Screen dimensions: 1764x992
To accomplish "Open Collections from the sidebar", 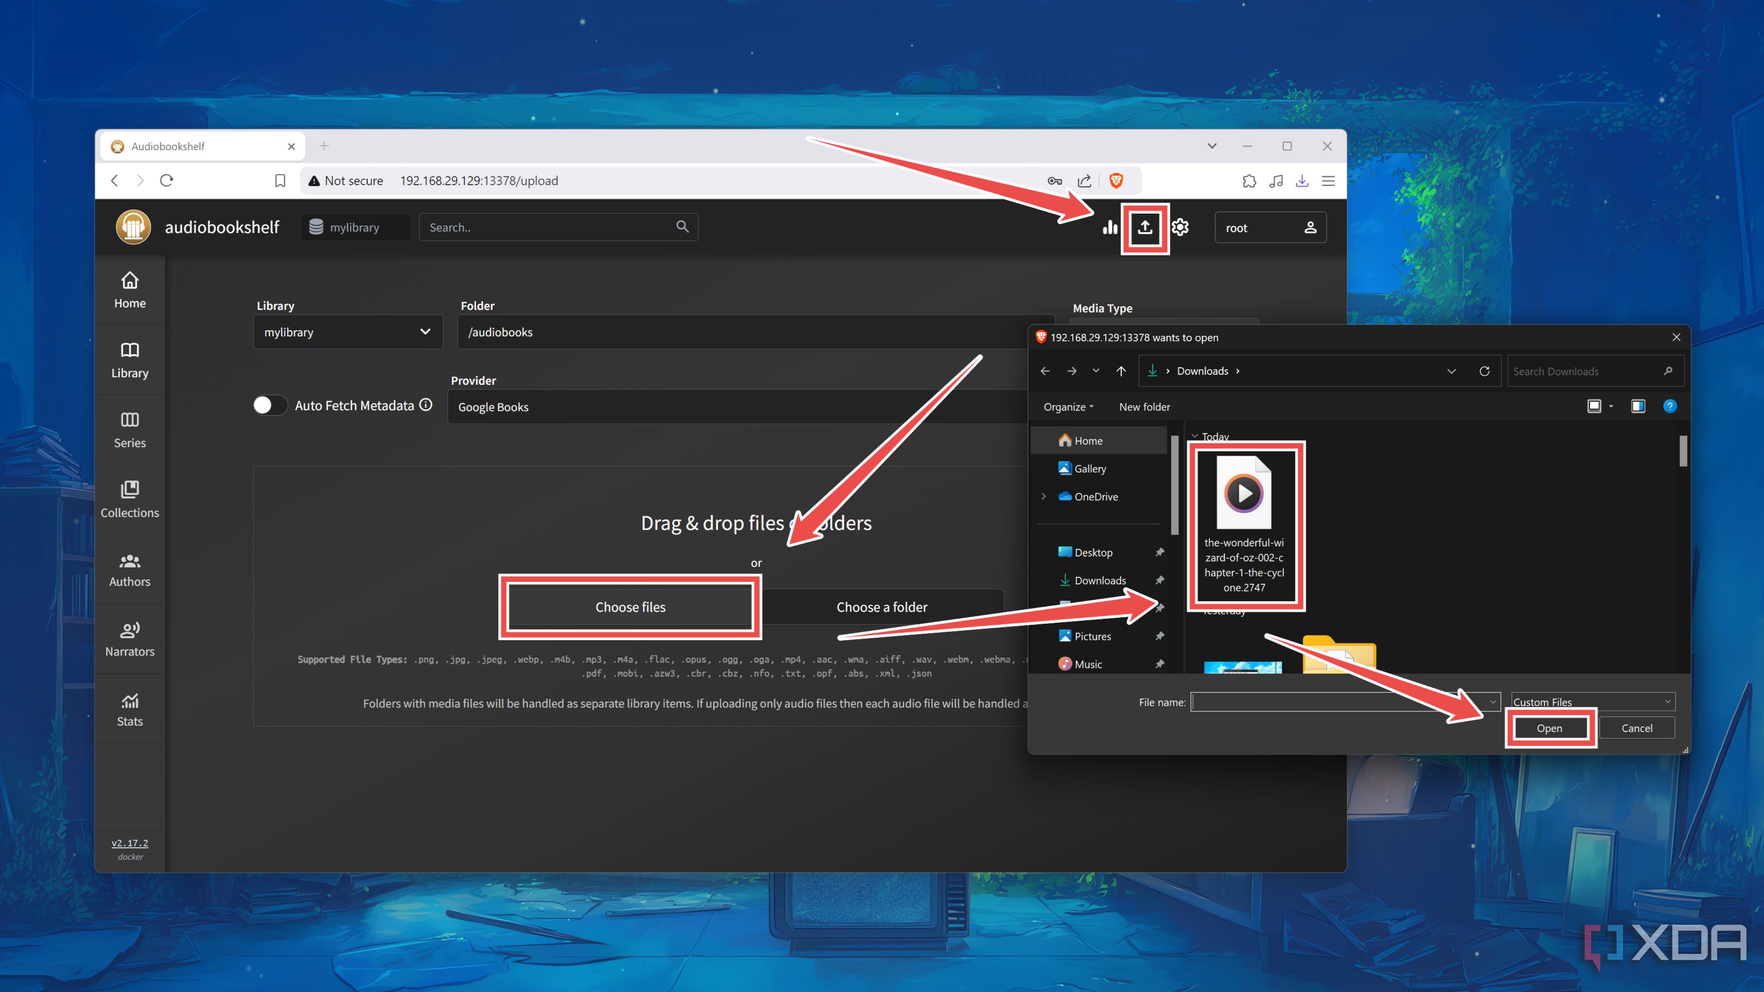I will point(130,498).
